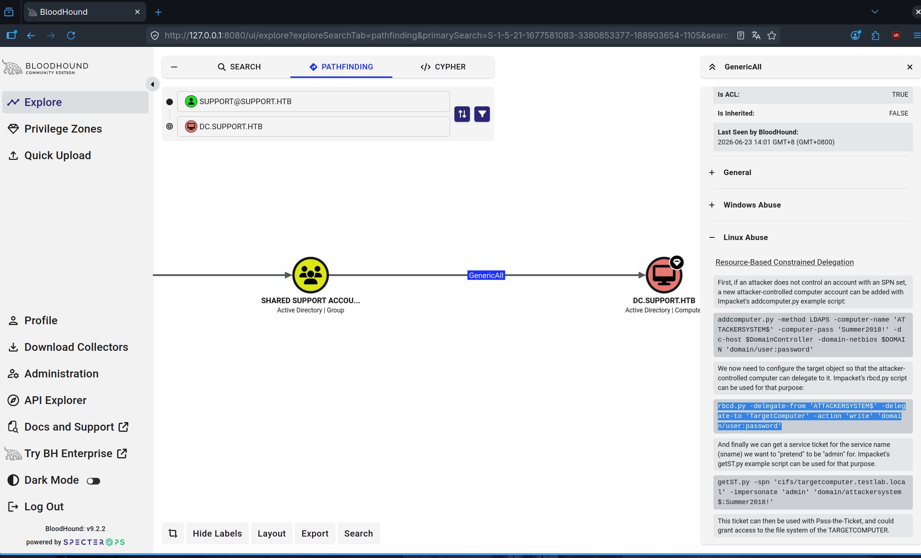The image size is (921, 558).
Task: Click the Log Out button
Action: (x=75, y=506)
